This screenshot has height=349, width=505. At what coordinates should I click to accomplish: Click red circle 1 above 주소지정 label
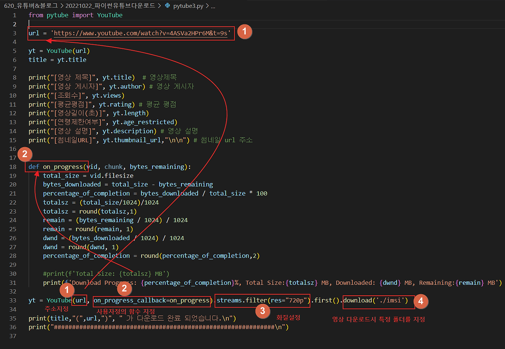pyautogui.click(x=66, y=291)
